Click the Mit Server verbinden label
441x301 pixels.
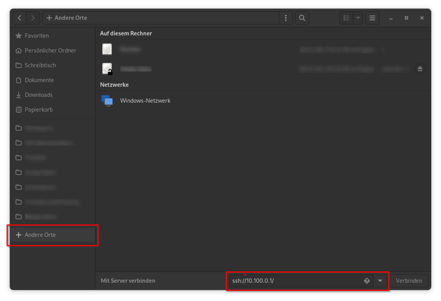(x=128, y=281)
